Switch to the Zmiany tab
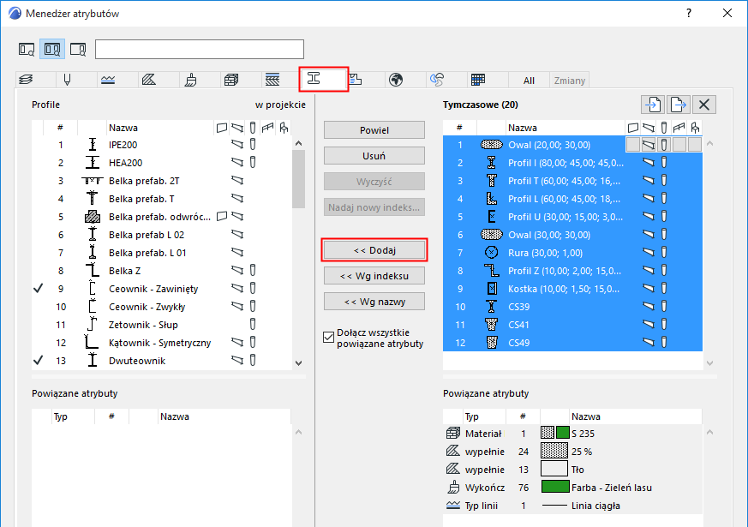Viewport: 748px width, 527px height. click(570, 81)
